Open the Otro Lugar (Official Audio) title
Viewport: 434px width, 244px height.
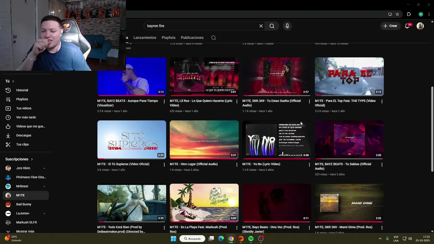click(x=194, y=164)
